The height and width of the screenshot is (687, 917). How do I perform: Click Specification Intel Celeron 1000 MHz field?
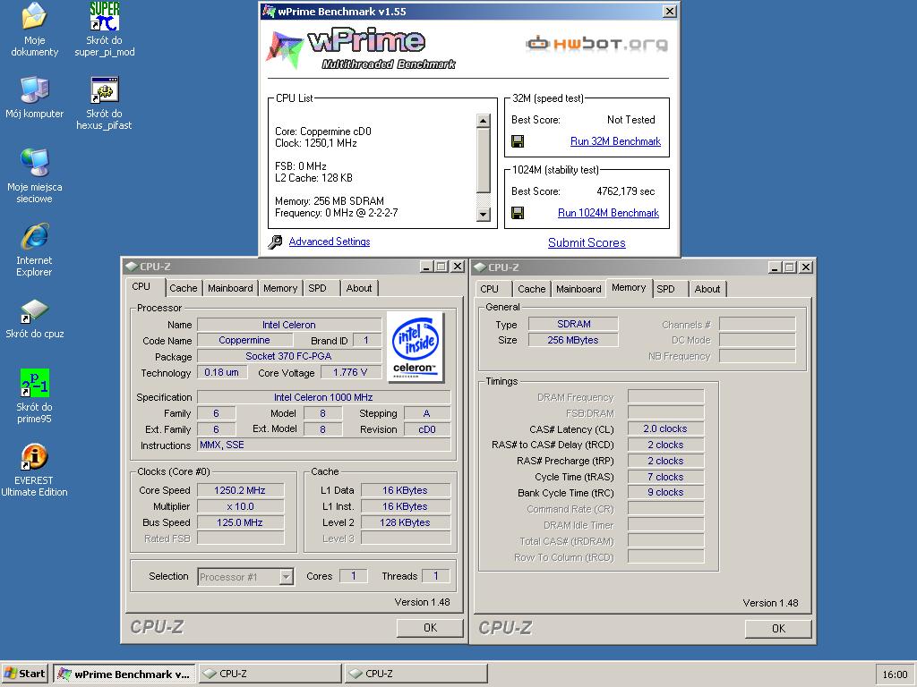tap(323, 397)
